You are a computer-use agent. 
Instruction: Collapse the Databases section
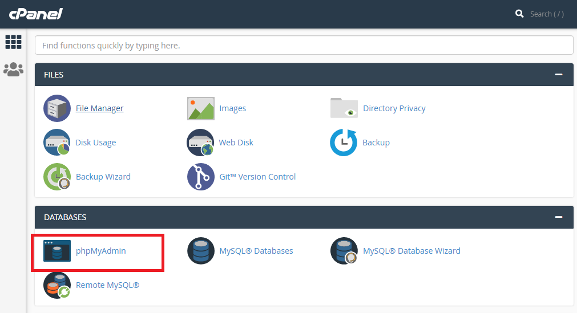pos(558,217)
